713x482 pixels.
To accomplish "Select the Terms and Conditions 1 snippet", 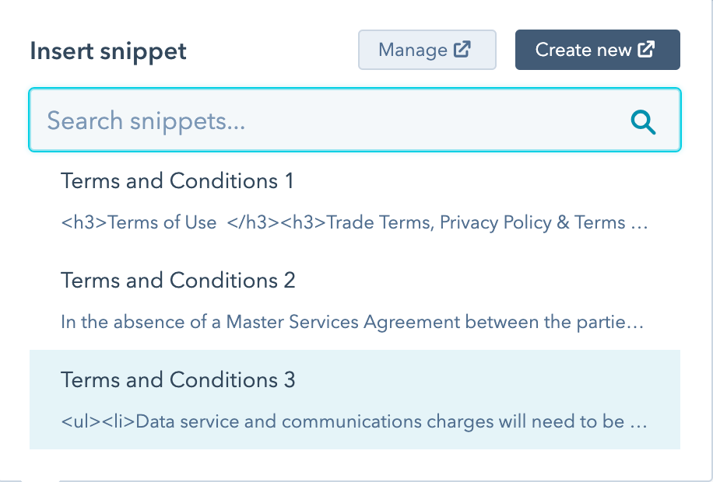I will [355, 201].
